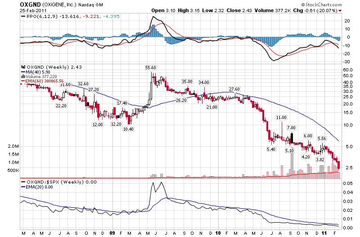Viewport: 360px width, 237px height.
Task: Click the "500K" volume axis label
Action: pyautogui.click(x=13, y=171)
